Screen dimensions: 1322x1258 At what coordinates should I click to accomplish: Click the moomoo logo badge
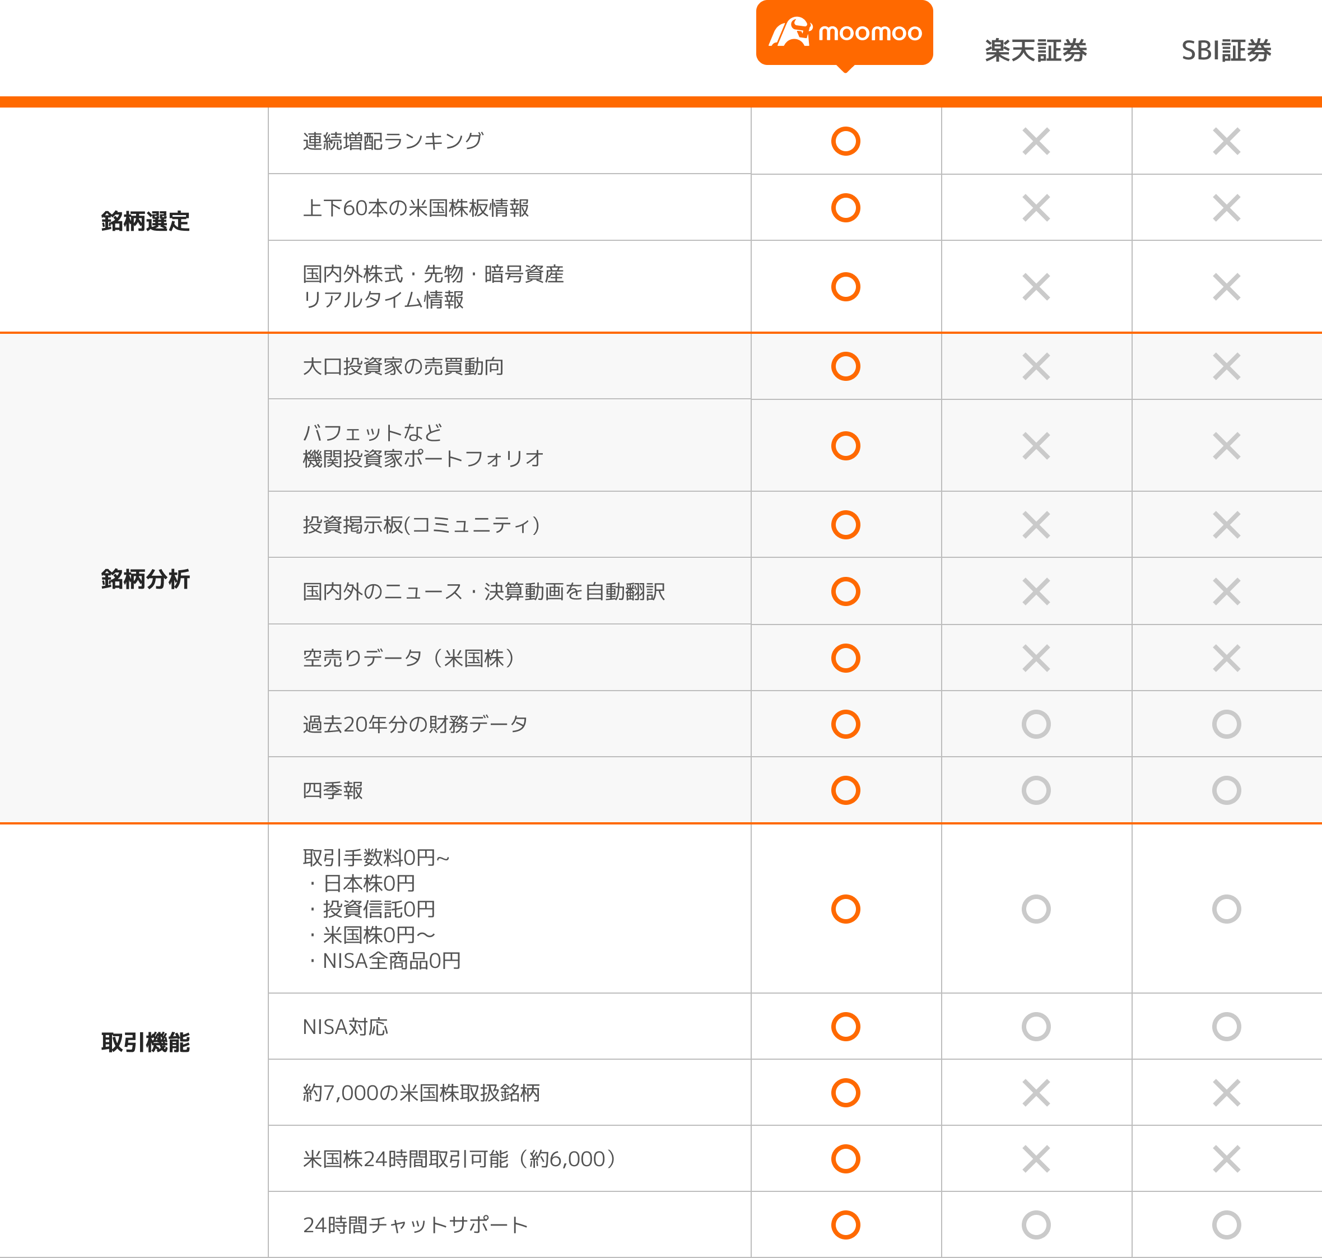pos(844,33)
